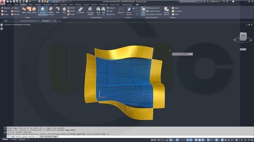Click Hide CV button

coord(103,11)
